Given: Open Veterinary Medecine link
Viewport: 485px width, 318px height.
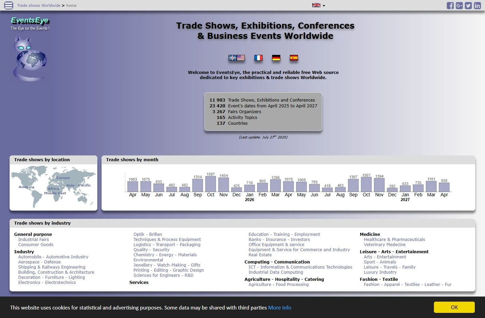Looking at the screenshot, I should [385, 245].
